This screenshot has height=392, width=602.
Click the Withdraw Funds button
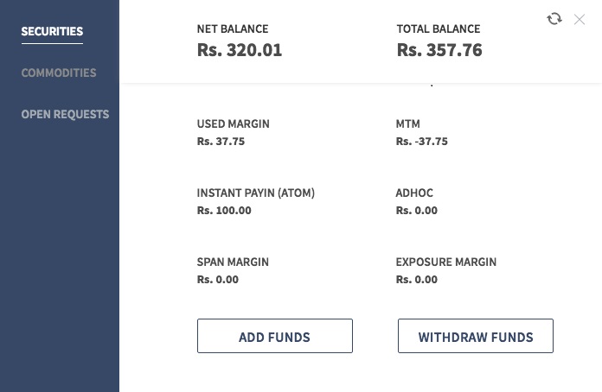coord(476,337)
